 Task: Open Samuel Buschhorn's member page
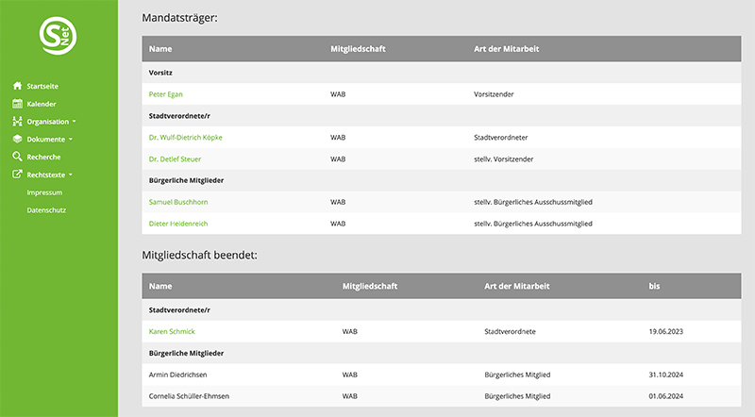pyautogui.click(x=177, y=202)
